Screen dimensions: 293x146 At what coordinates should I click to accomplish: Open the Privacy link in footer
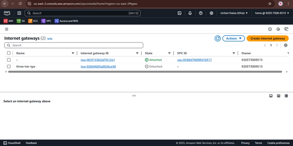point(245,143)
